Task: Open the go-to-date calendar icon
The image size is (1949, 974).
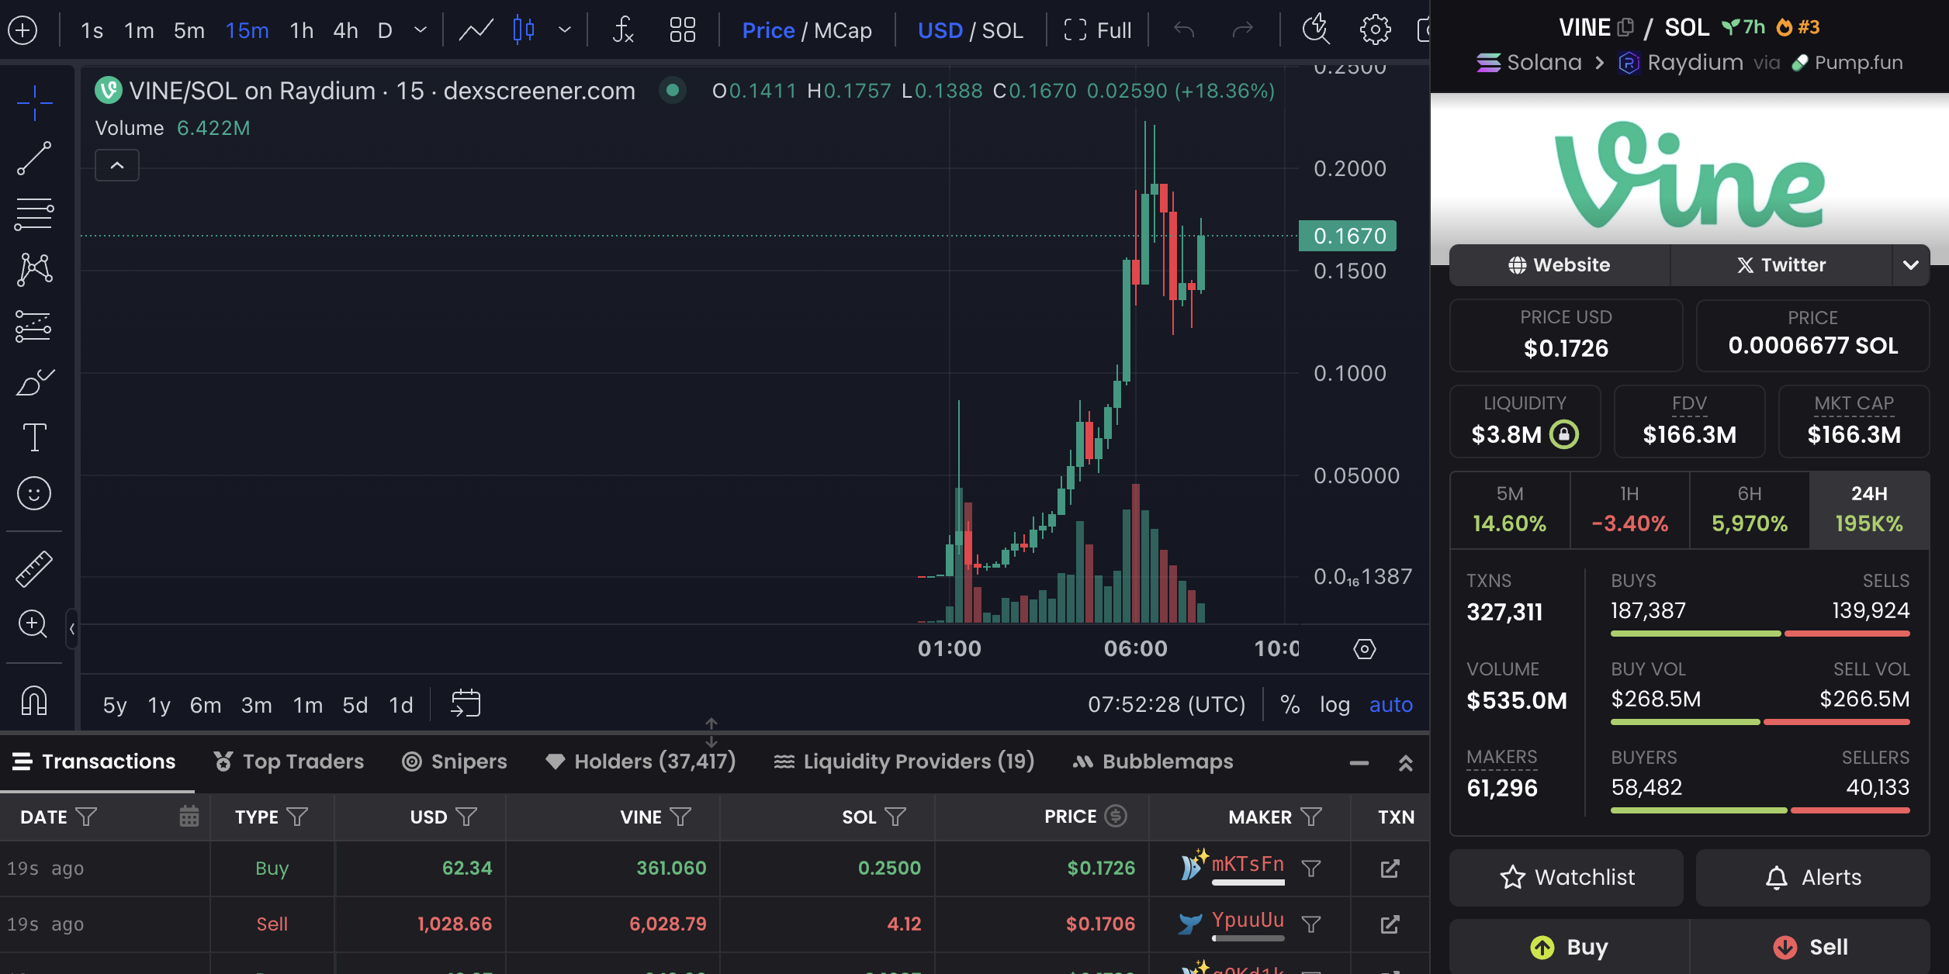Action: click(466, 703)
